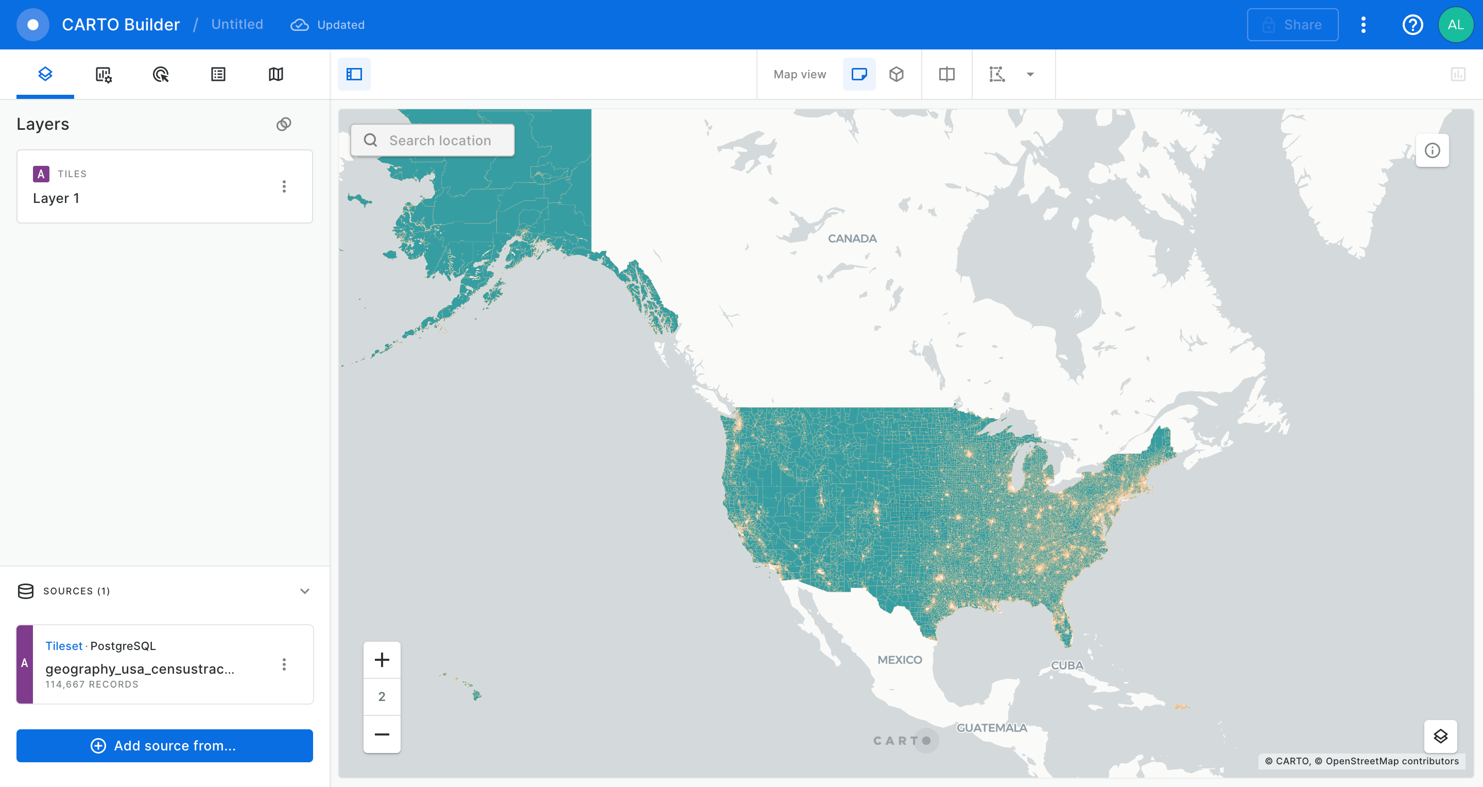The image size is (1483, 787).
Task: Open the Widgets tab icon
Action: (x=103, y=74)
